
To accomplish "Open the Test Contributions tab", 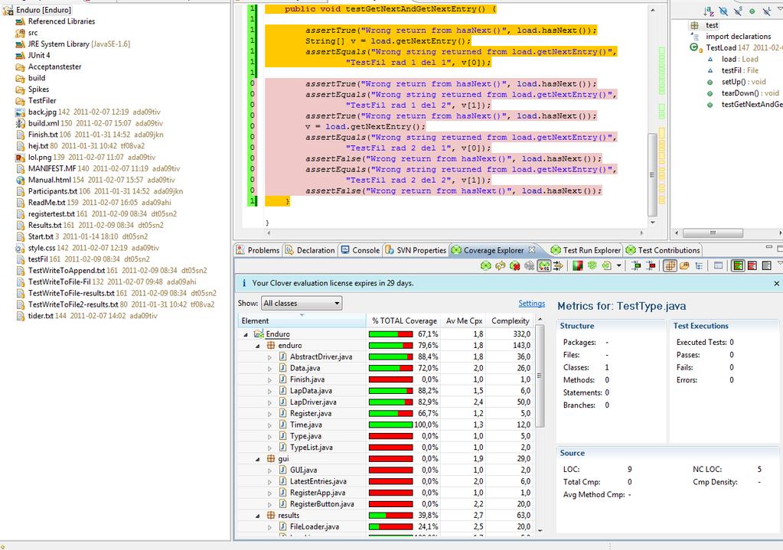I will [663, 250].
